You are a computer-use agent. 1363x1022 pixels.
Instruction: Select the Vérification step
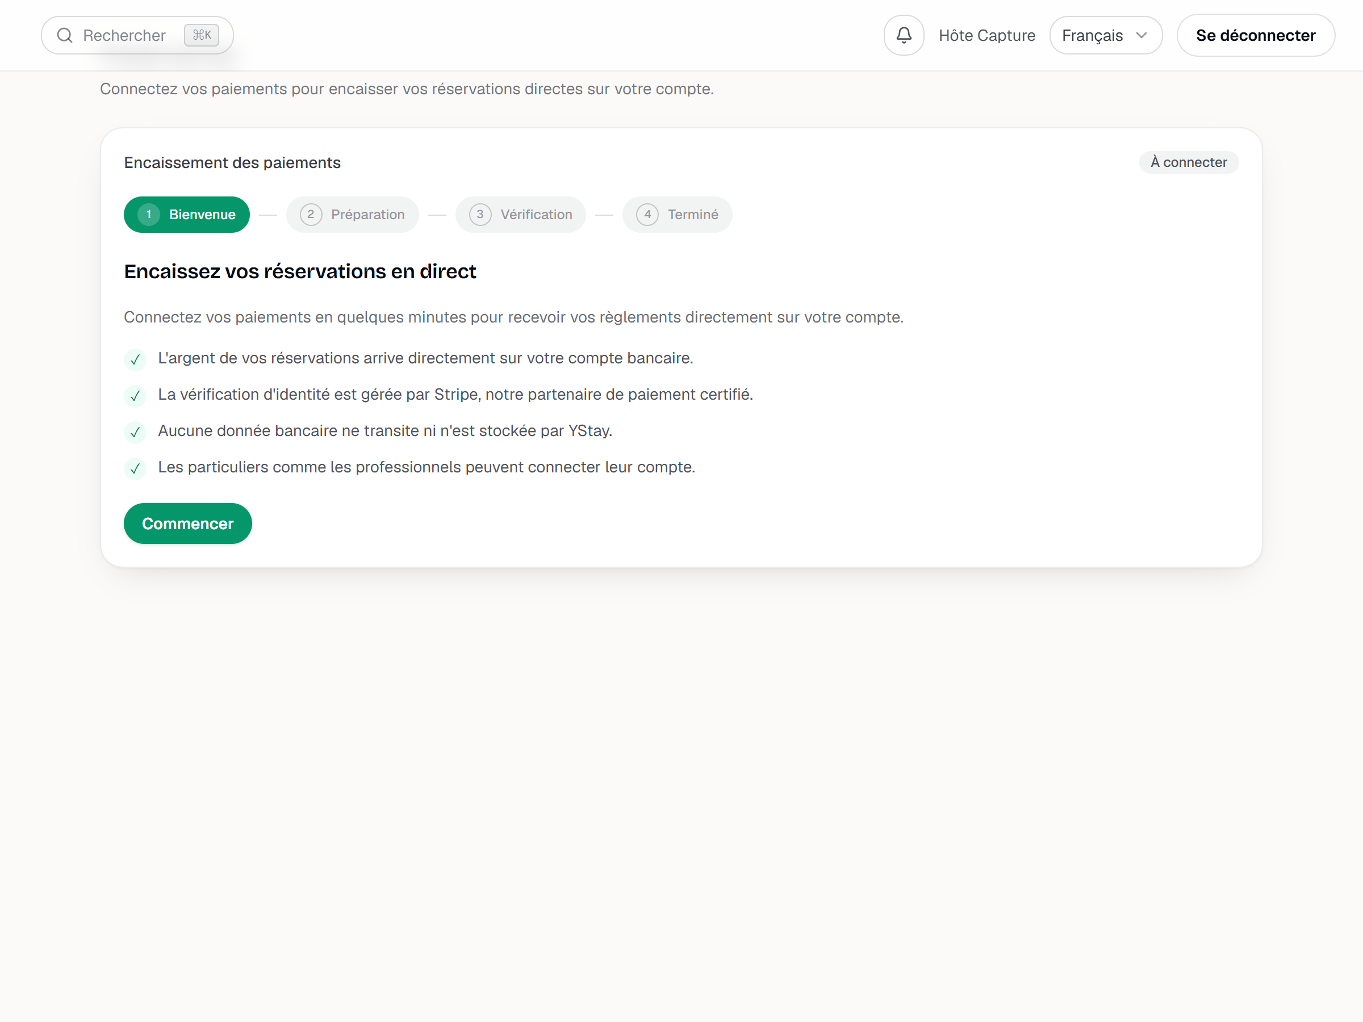(x=521, y=215)
